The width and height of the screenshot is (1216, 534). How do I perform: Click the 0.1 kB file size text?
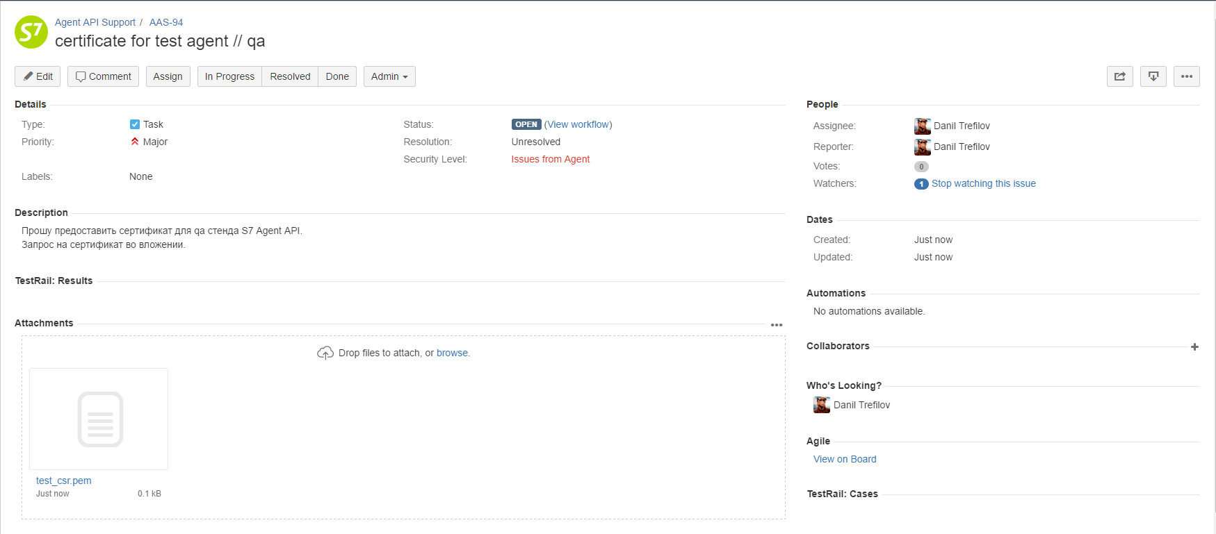[x=149, y=494]
